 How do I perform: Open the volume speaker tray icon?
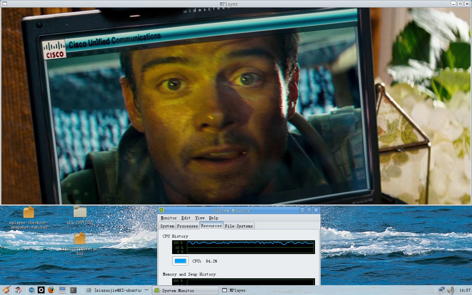point(451,290)
